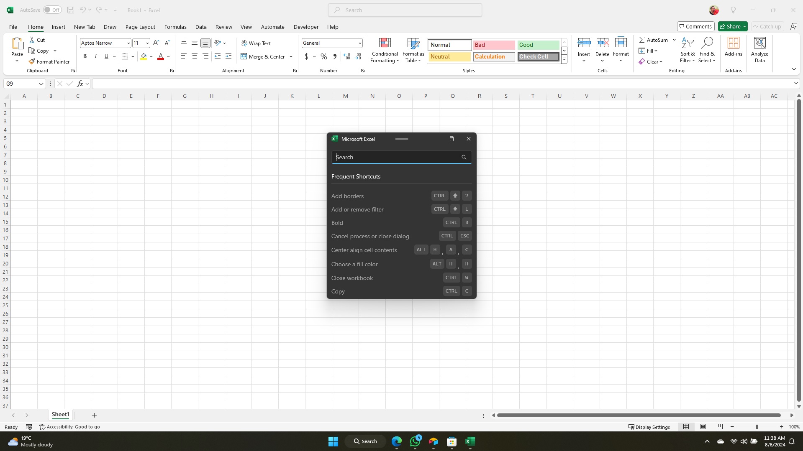Click AutoSum button
The image size is (803, 451).
coord(654,40)
